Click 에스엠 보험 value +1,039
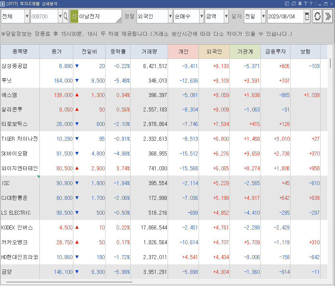 click(x=312, y=95)
